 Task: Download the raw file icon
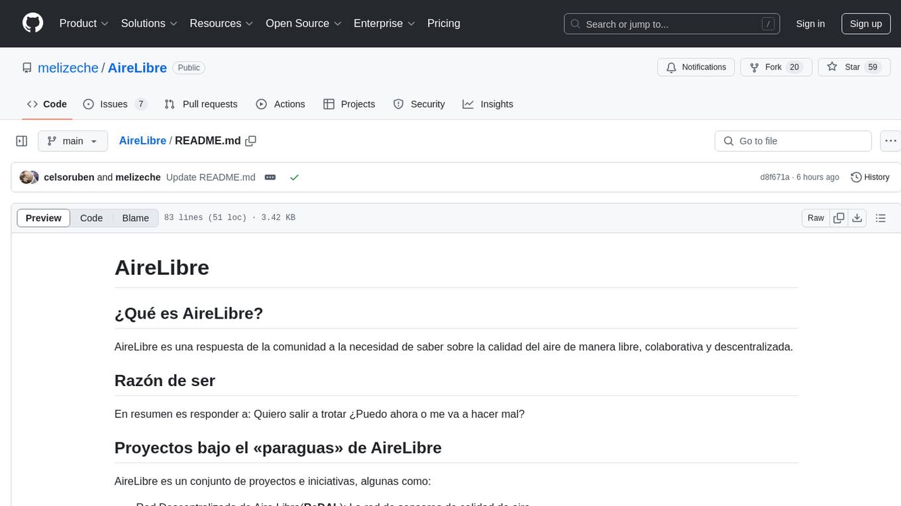(x=857, y=218)
